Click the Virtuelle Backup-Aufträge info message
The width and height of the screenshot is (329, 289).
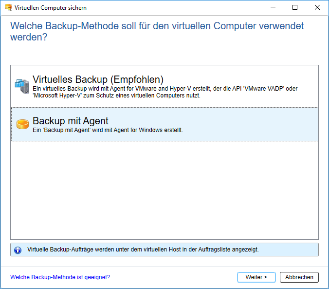point(143,250)
